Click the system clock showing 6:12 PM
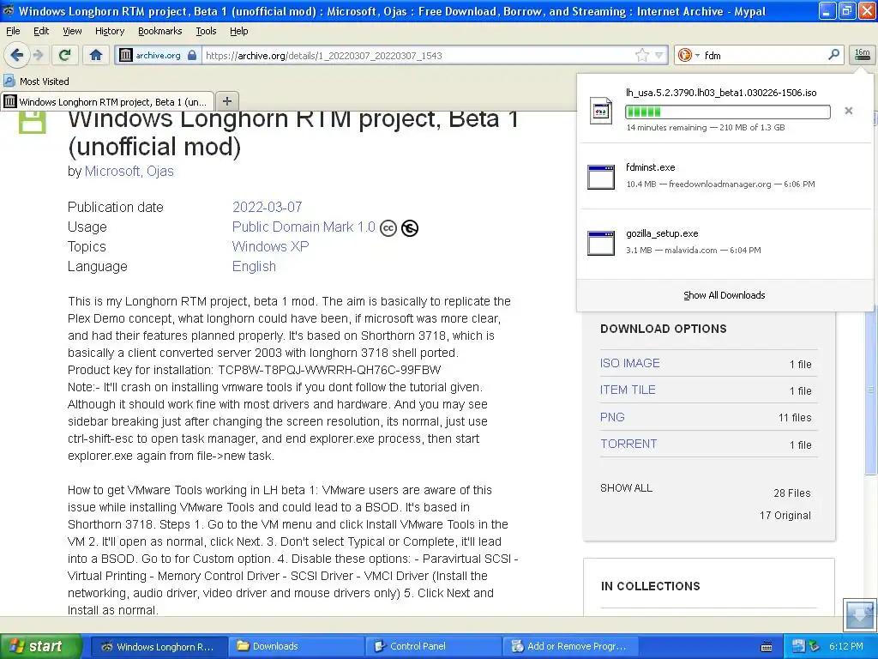The width and height of the screenshot is (878, 659). tap(845, 646)
